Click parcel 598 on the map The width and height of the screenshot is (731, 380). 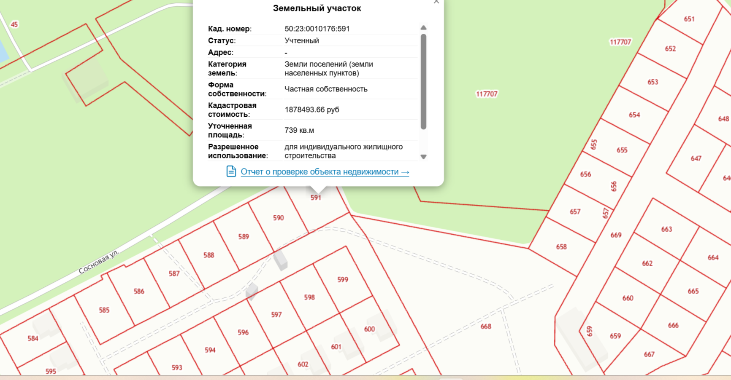(309, 297)
